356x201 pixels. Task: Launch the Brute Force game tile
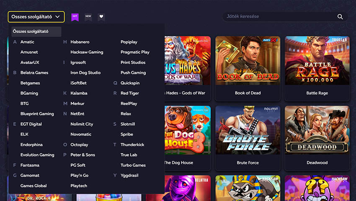248,130
